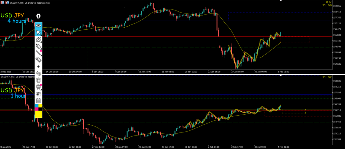345x149 pixels.
Task: Open the clipboard notes icon
Action: 38,100
